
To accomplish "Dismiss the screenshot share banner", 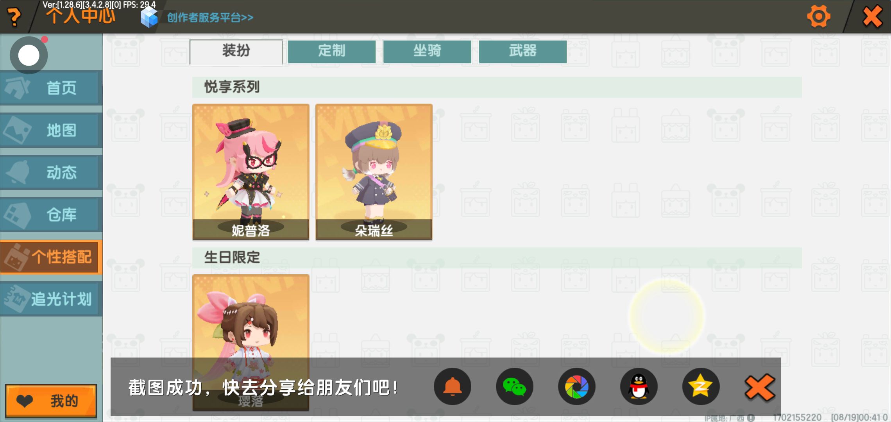I will coord(759,387).
